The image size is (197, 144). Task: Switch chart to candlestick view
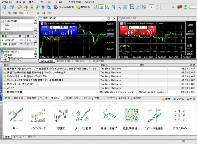tap(101, 7)
